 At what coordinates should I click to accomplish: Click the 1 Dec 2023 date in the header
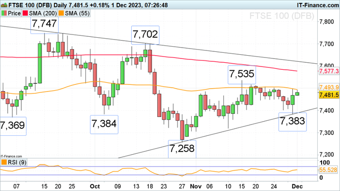[127, 5]
